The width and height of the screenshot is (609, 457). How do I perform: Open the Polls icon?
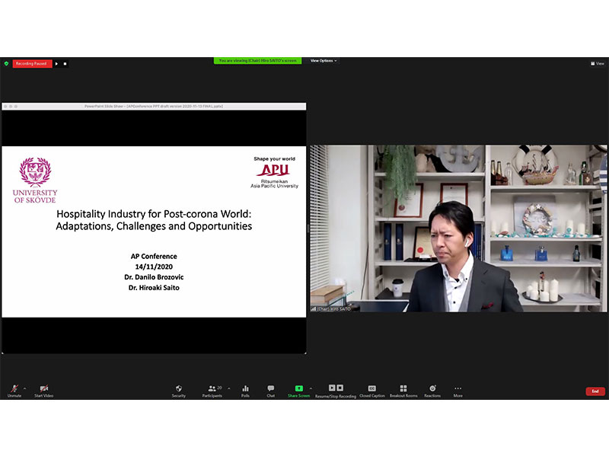click(x=245, y=389)
